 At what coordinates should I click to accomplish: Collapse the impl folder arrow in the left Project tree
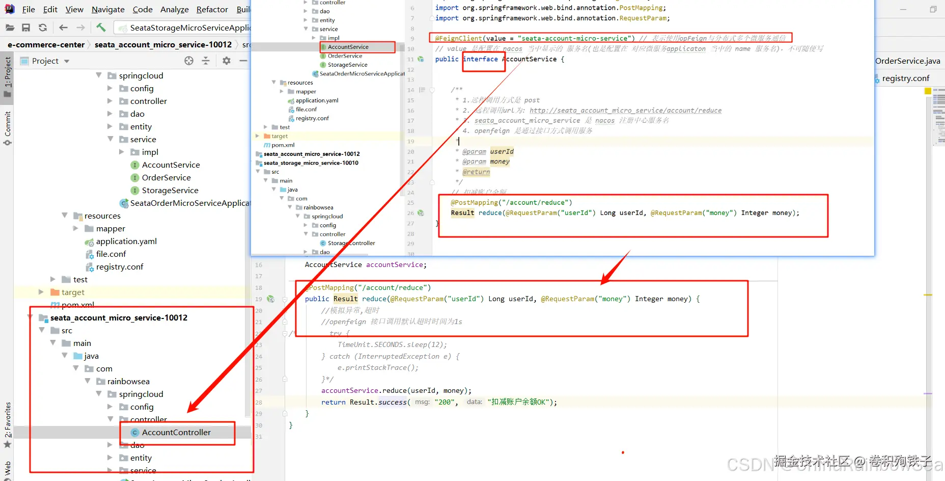click(122, 152)
